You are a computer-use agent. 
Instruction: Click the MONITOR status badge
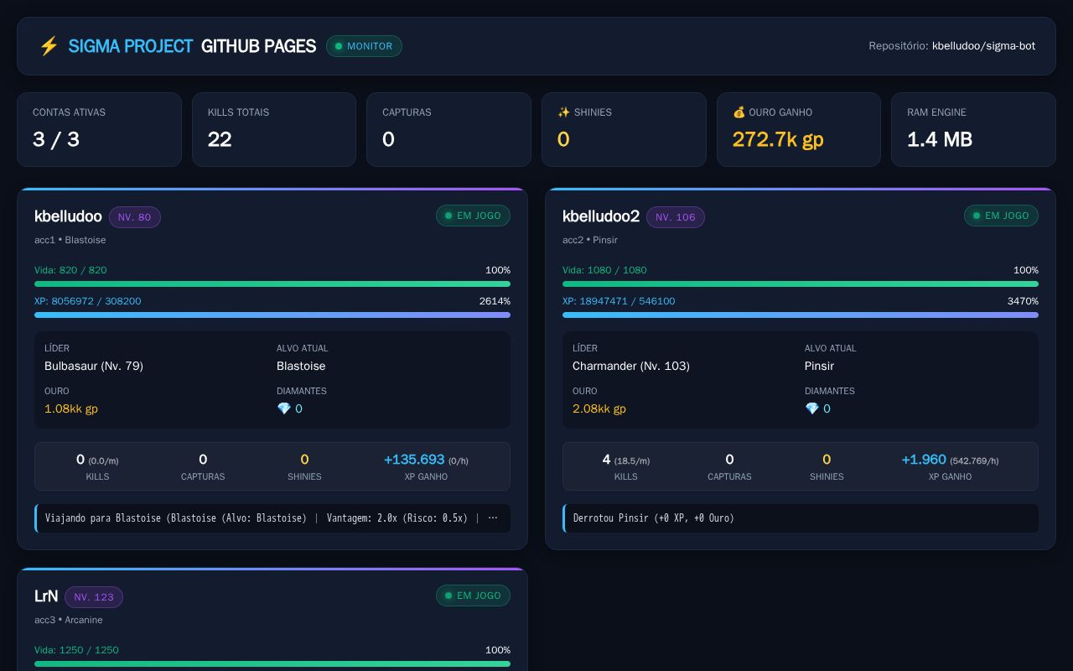pos(364,46)
